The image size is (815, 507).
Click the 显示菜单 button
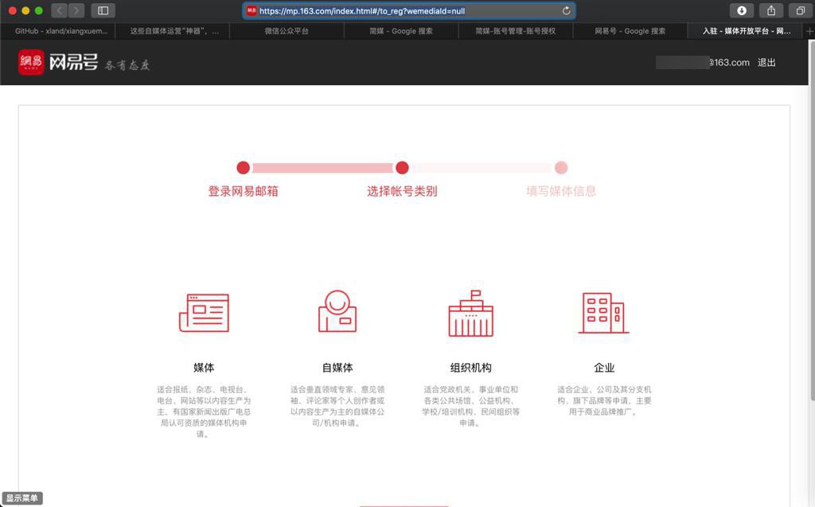click(21, 498)
